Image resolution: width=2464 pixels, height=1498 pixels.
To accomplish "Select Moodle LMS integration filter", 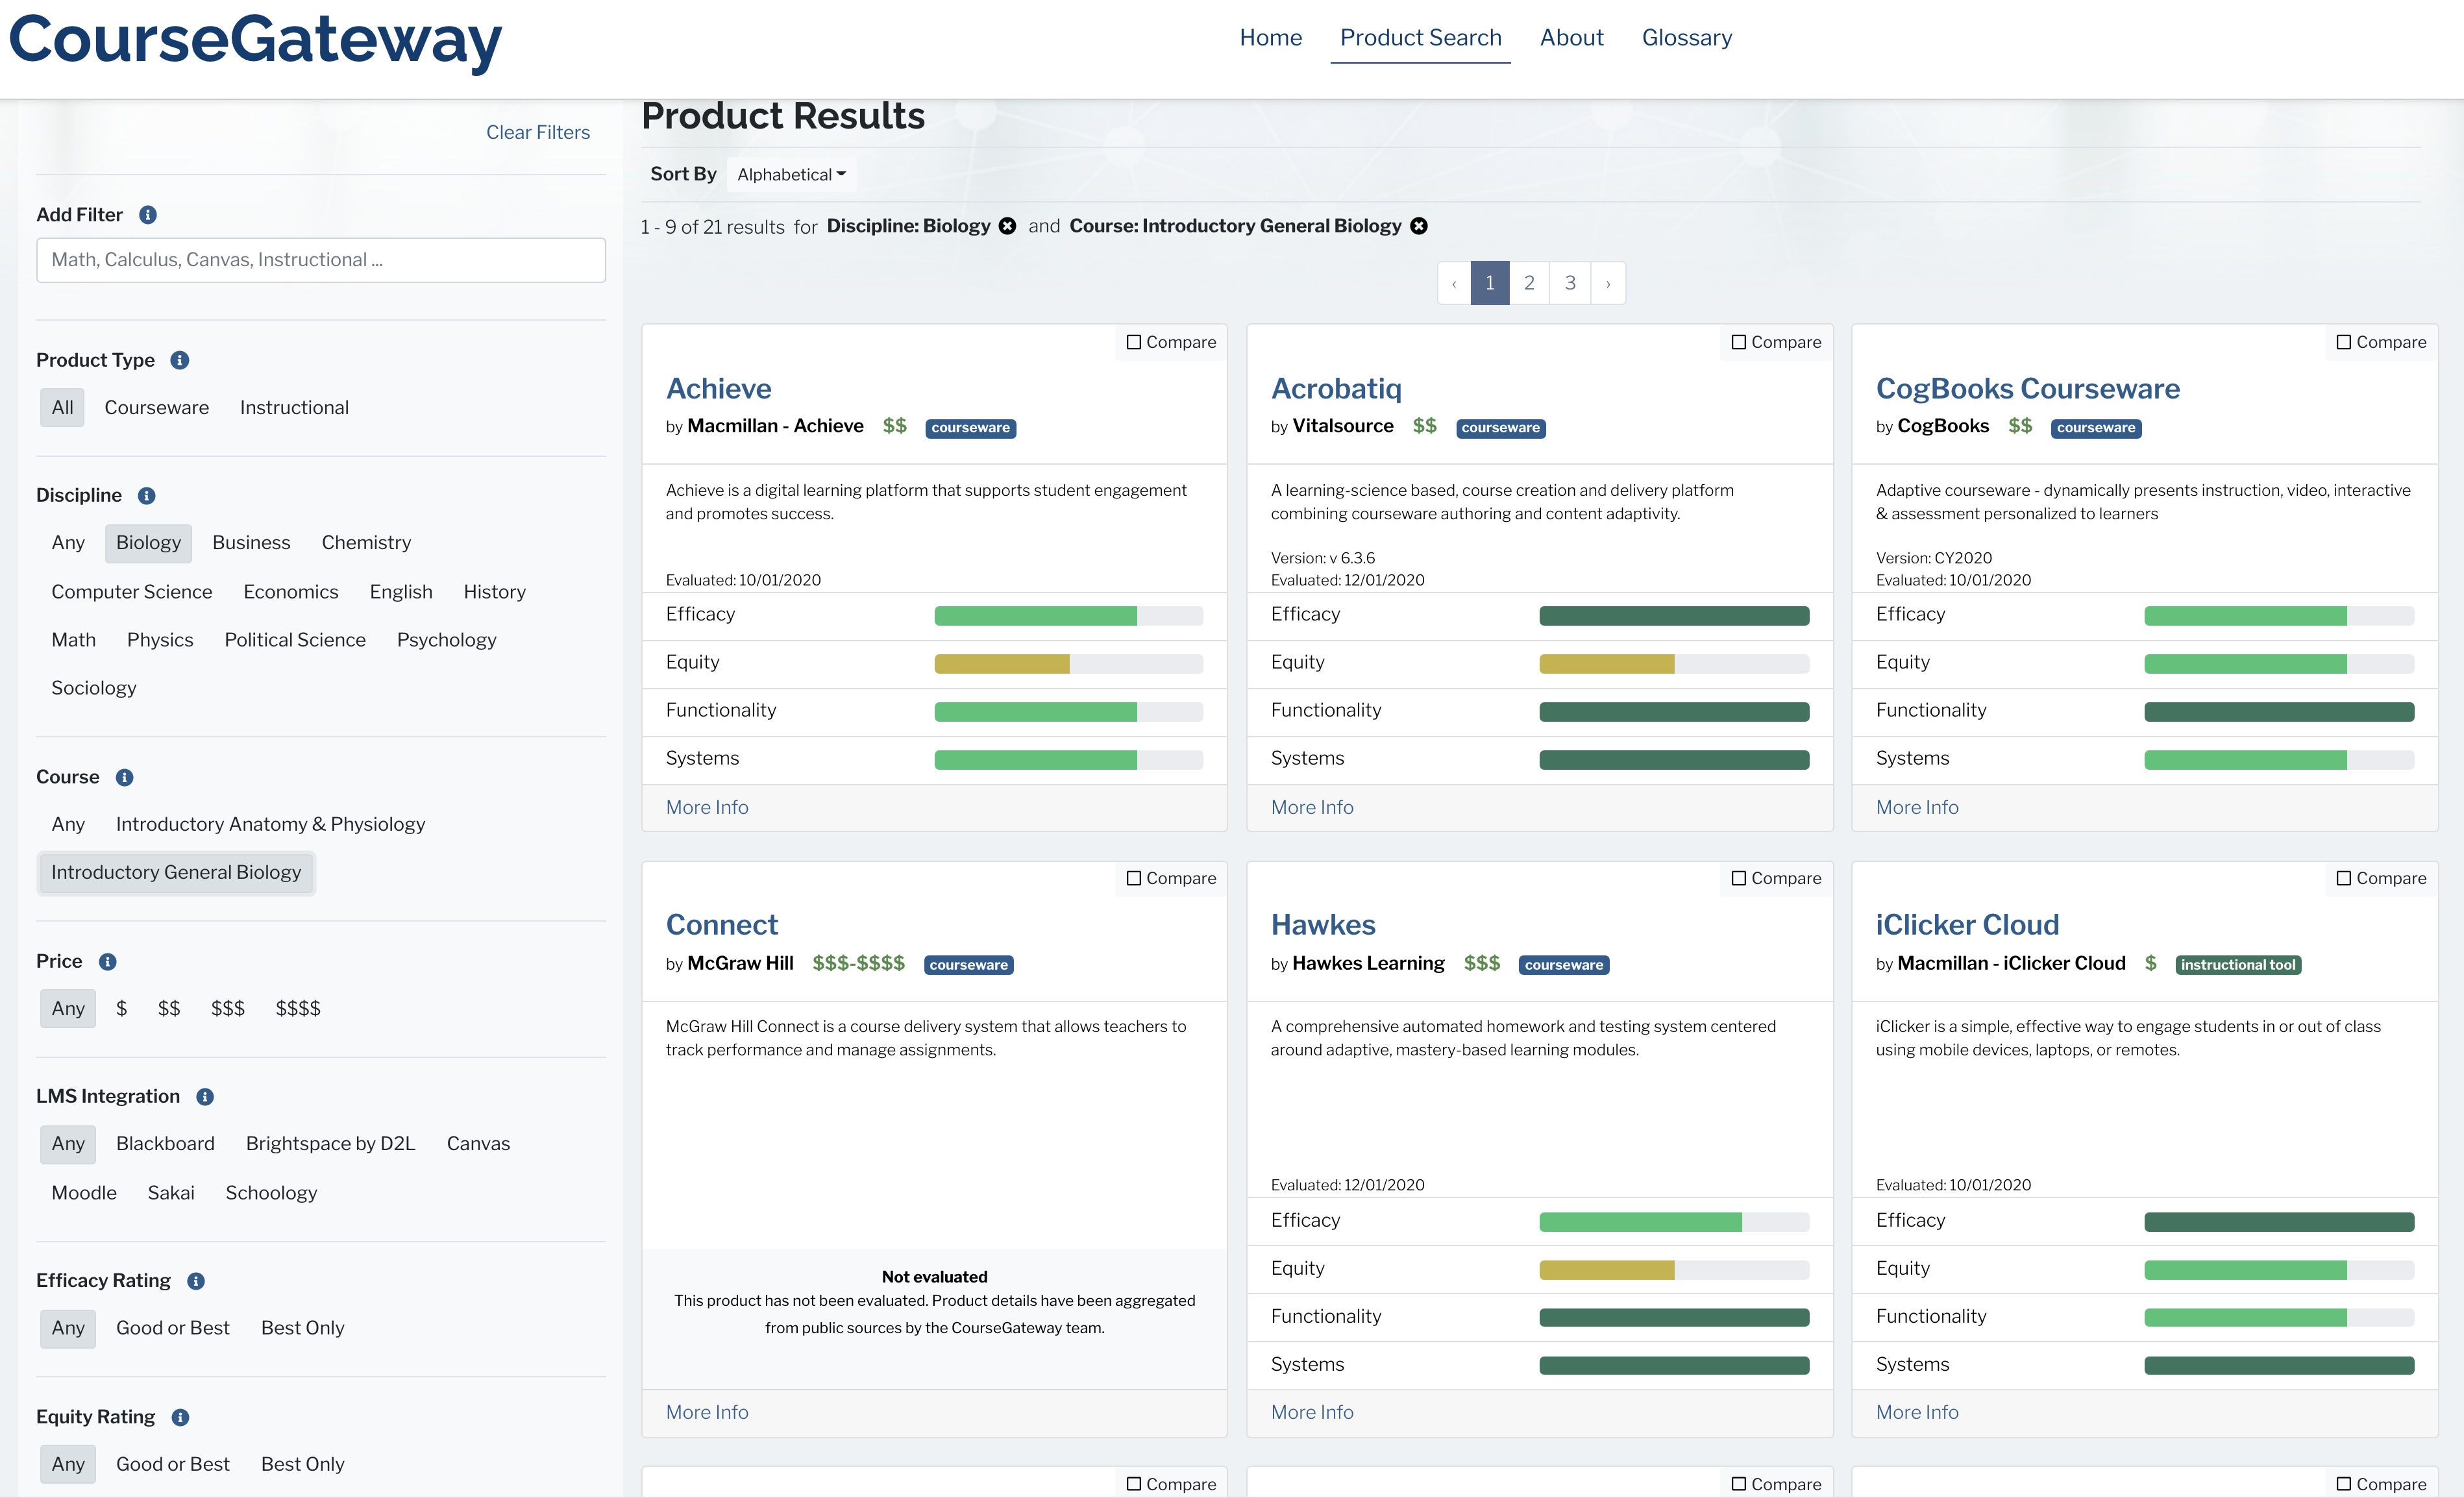I will pyautogui.click(x=84, y=1193).
